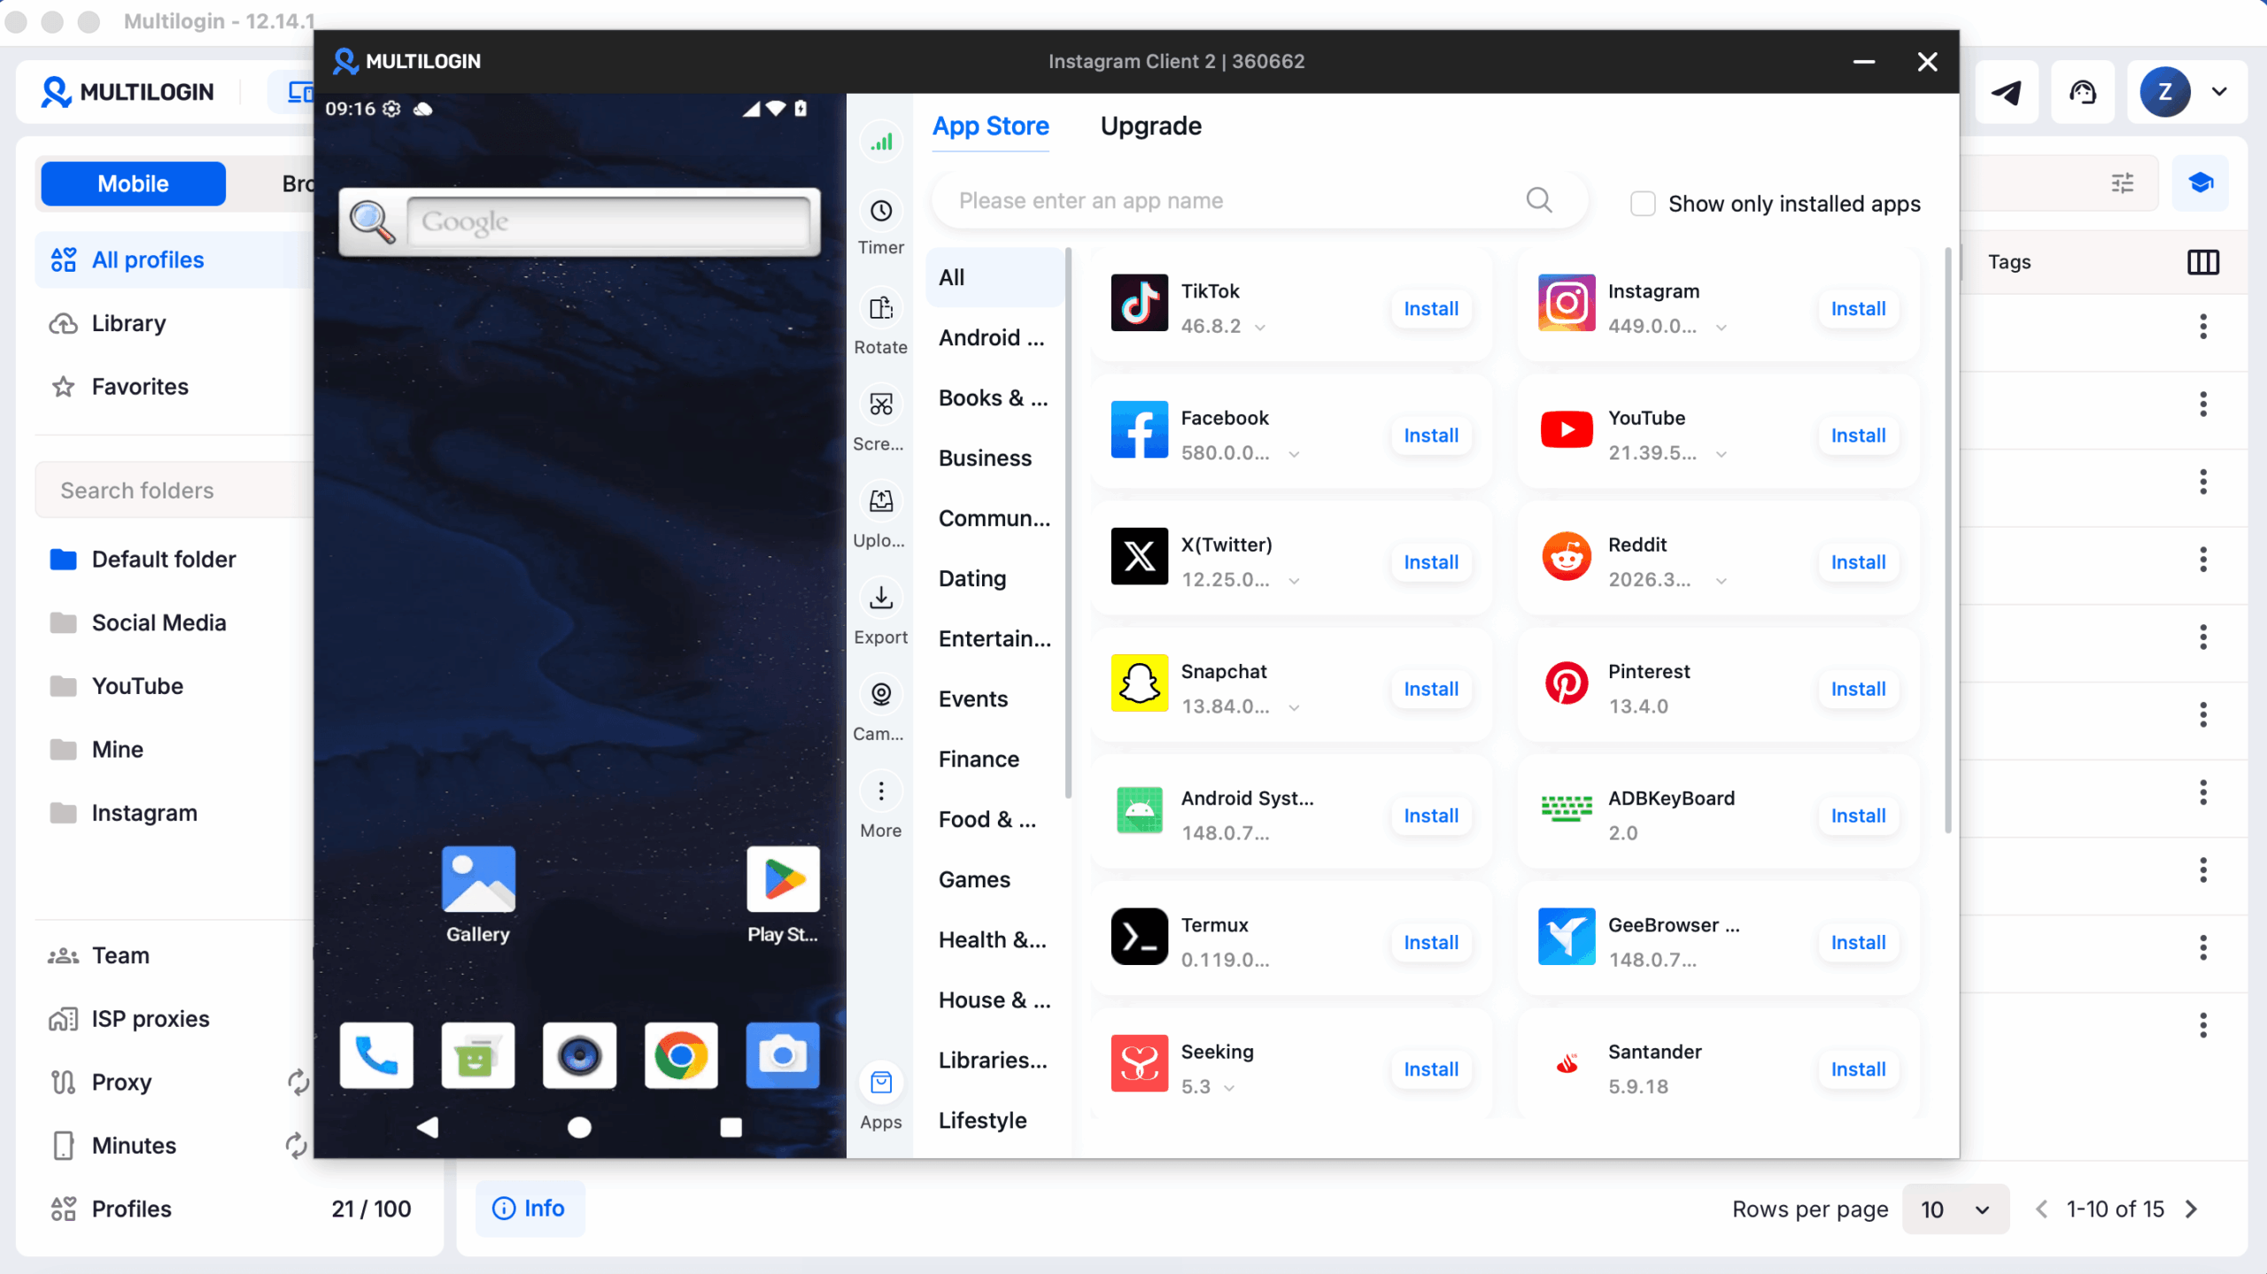2267x1274 pixels.
Task: Install the Termux app
Action: point(1431,943)
